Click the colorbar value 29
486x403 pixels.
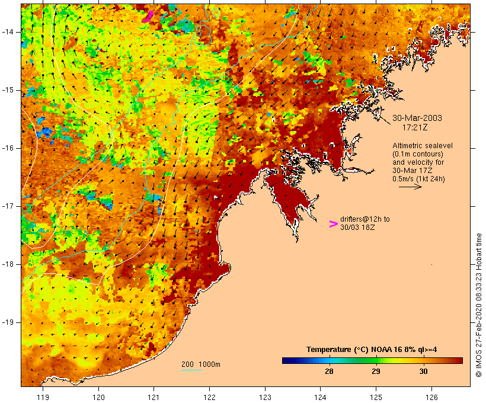pyautogui.click(x=376, y=371)
